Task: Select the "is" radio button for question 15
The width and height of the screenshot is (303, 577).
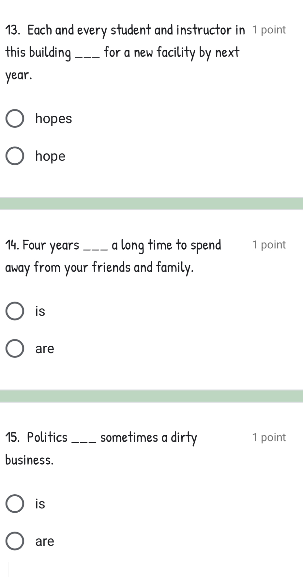Action: (x=15, y=503)
